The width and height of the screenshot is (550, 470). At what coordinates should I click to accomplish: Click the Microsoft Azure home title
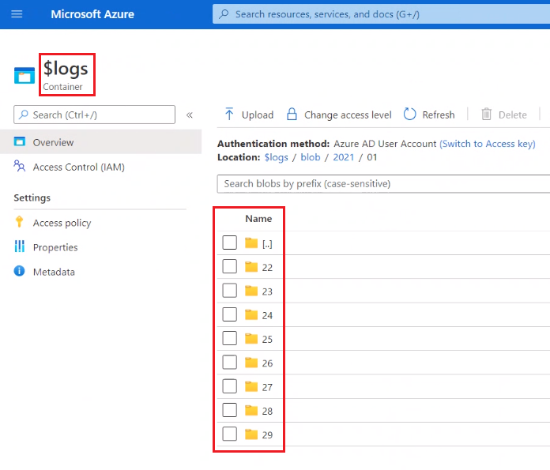92,14
